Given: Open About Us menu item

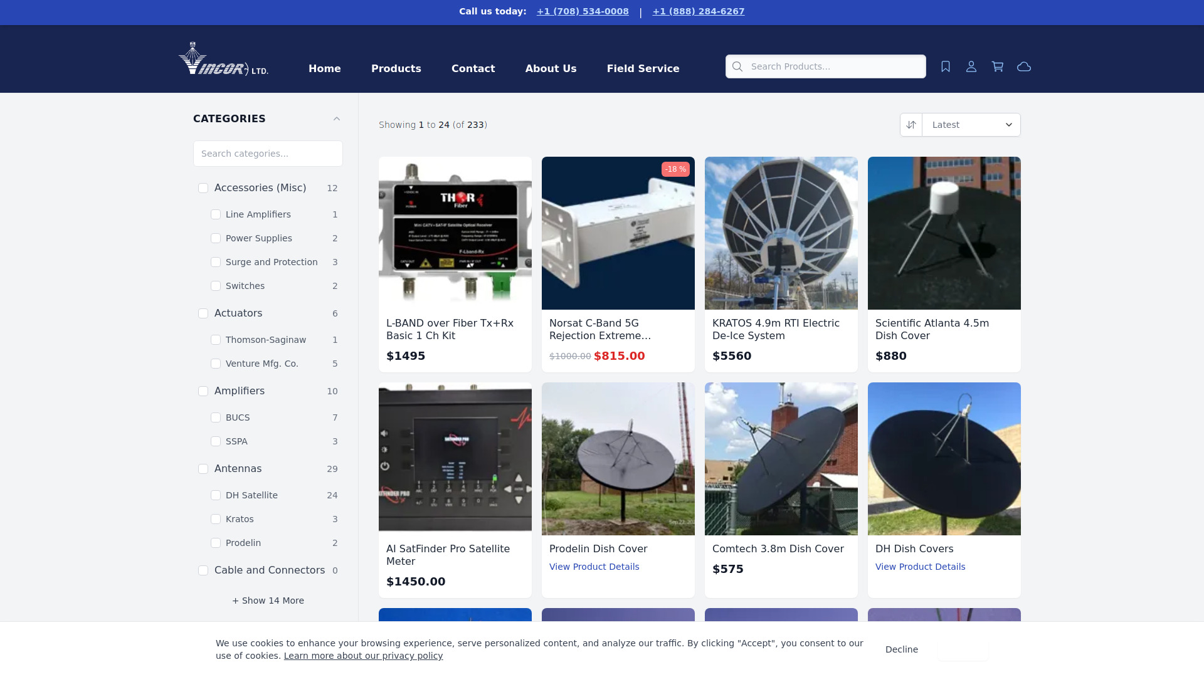Looking at the screenshot, I should coord(551,68).
